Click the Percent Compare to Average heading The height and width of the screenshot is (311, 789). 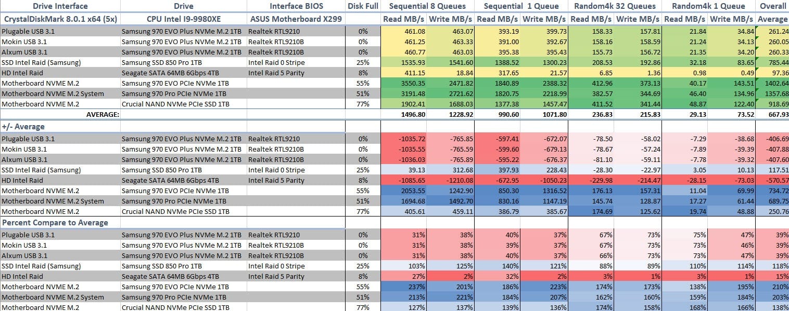(x=55, y=223)
